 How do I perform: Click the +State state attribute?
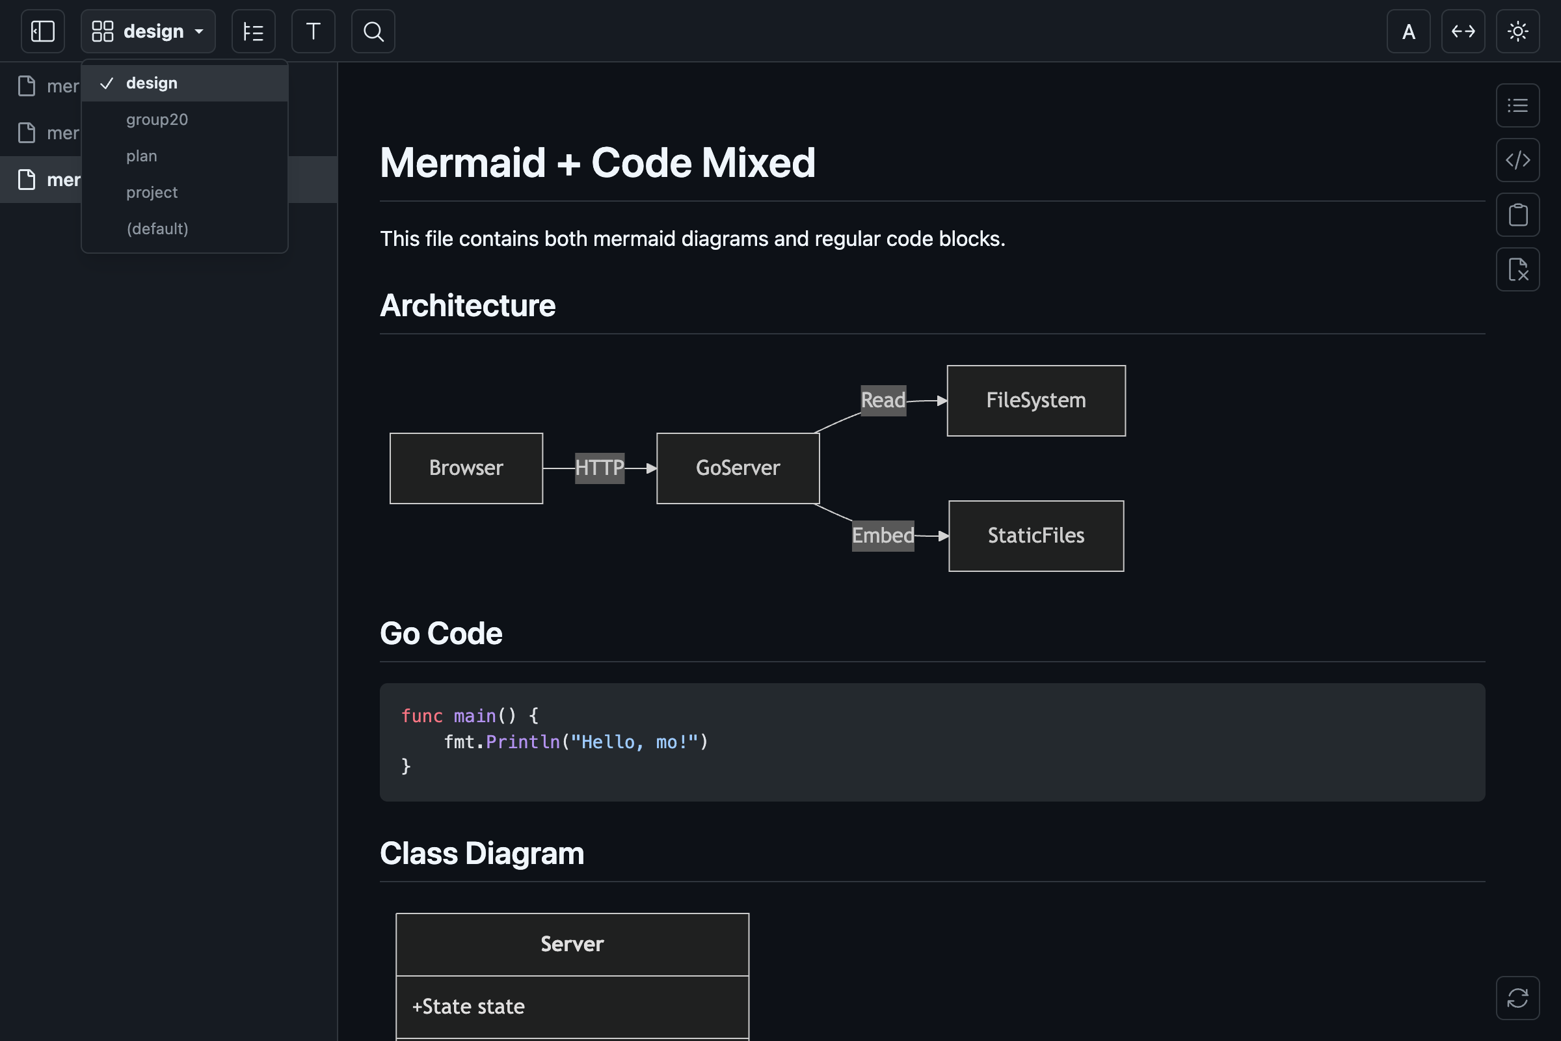(468, 1007)
